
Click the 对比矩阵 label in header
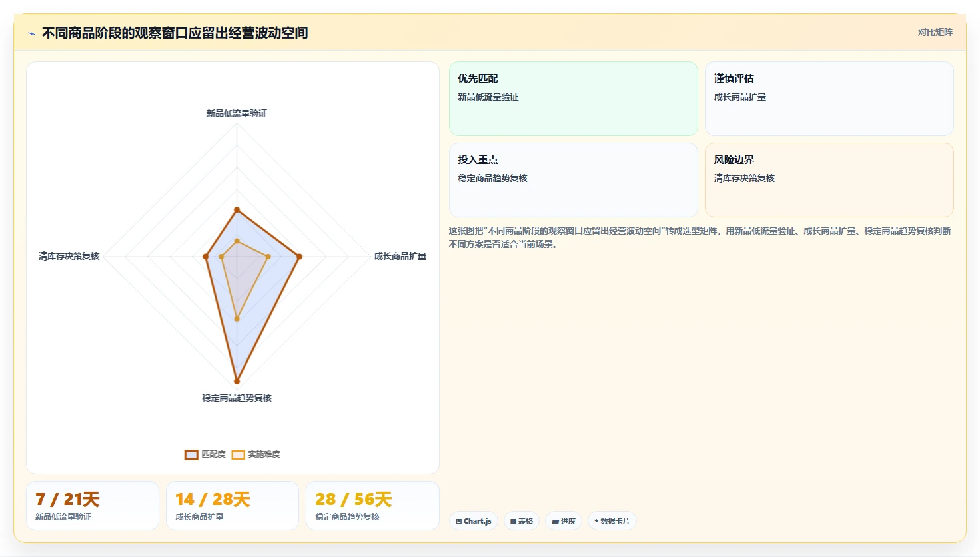(935, 33)
